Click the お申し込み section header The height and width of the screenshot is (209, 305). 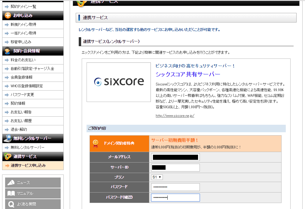33,16
